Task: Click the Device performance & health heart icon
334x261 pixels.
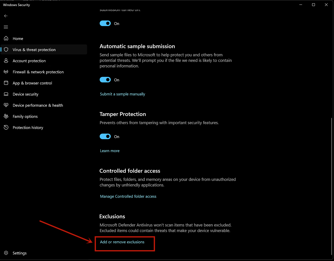Action: click(x=6, y=105)
